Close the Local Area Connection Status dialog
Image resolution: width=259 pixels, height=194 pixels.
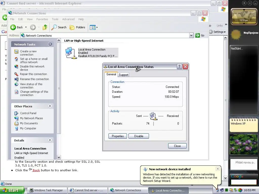point(185,67)
